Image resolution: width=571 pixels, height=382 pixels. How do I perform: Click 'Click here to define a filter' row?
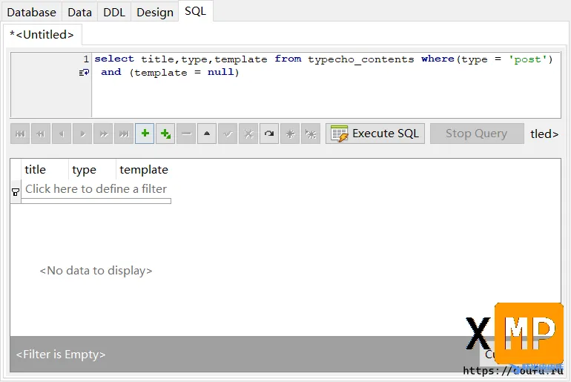(x=96, y=189)
